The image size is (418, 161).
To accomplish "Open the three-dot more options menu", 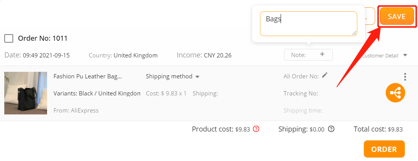I will (x=405, y=77).
